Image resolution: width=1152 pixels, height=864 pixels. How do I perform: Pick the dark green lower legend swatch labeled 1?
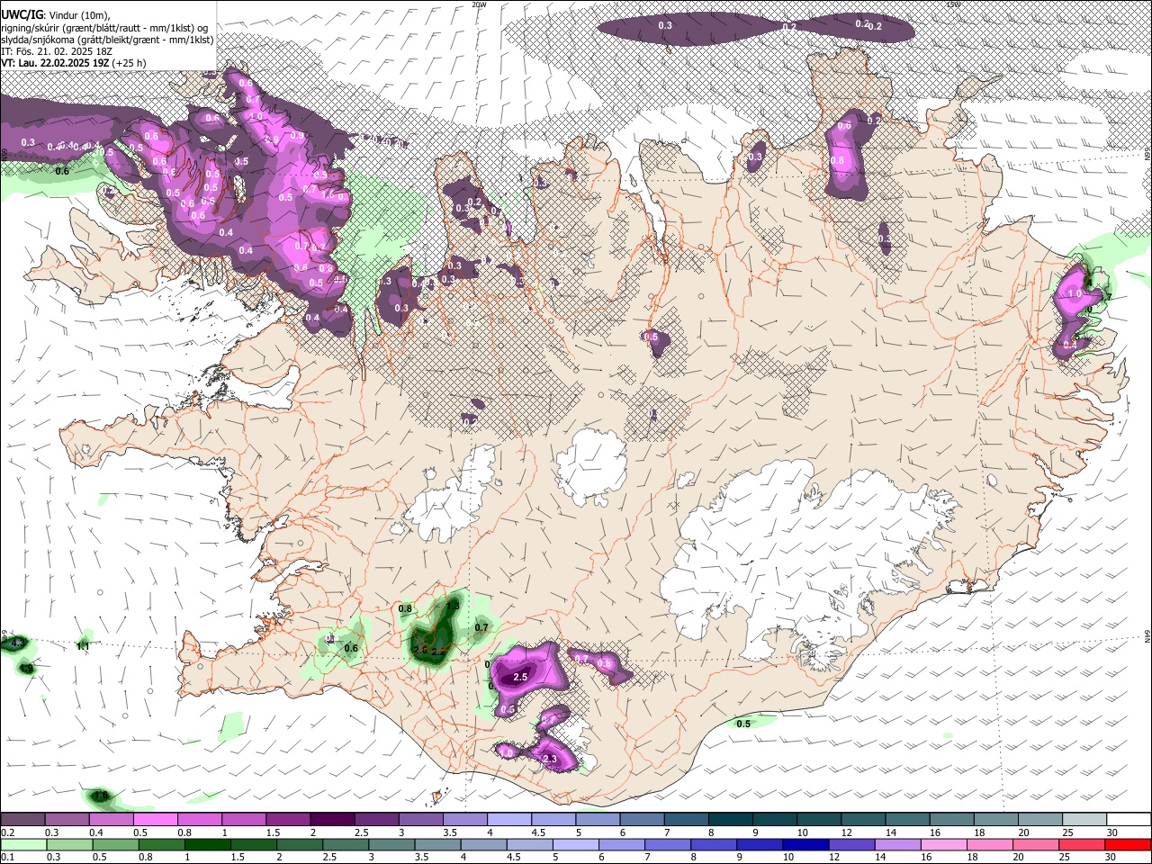[207, 844]
